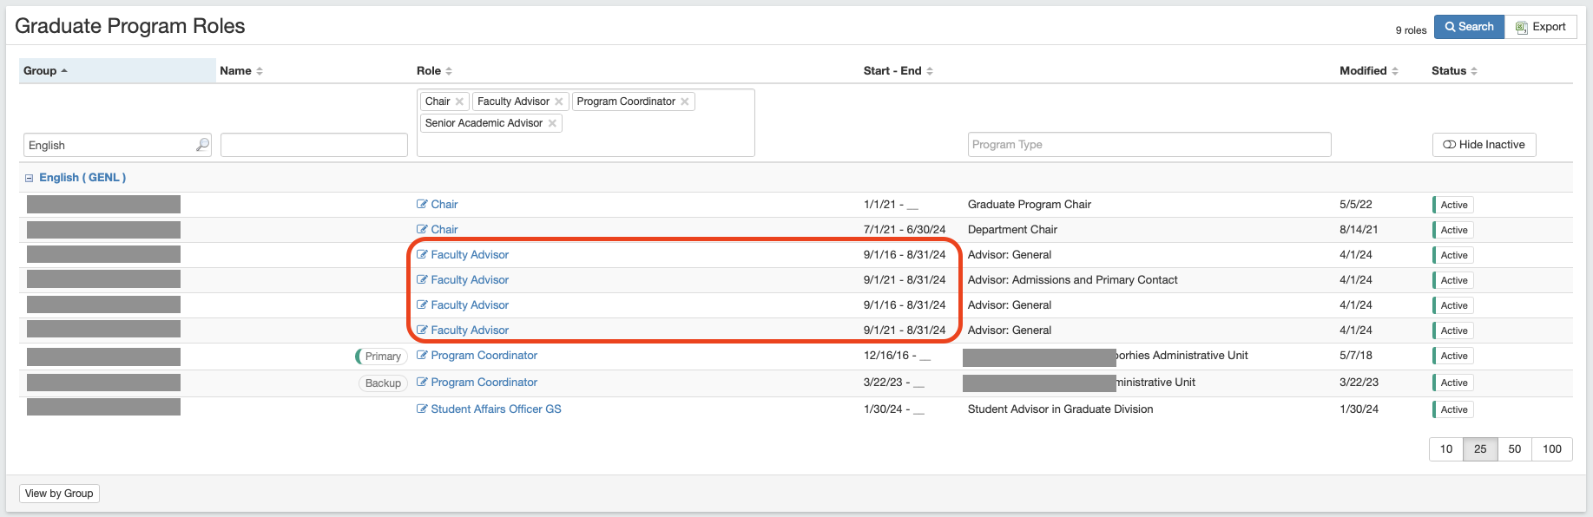Image resolution: width=1593 pixels, height=517 pixels.
Task: Click the edit icon for the Backup Program Coordinator
Action: (x=422, y=383)
